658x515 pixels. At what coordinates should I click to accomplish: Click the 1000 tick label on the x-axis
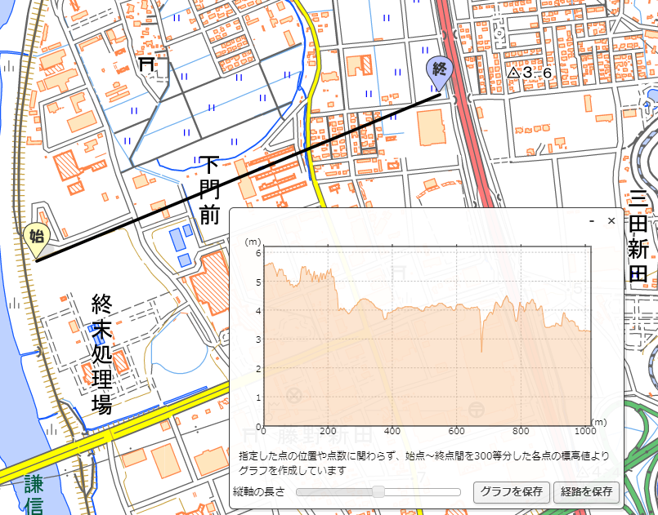coord(585,431)
